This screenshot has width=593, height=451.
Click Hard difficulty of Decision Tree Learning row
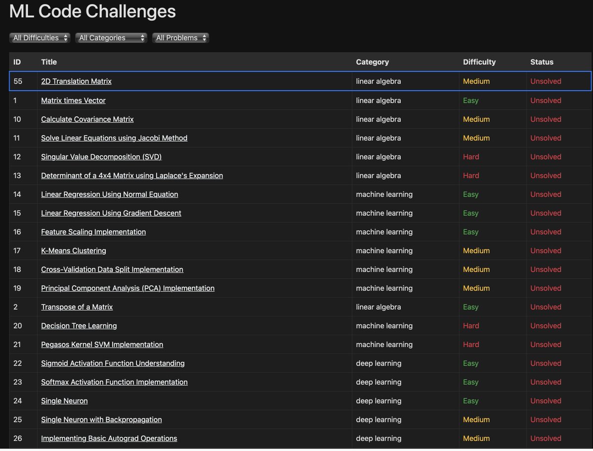[471, 326]
